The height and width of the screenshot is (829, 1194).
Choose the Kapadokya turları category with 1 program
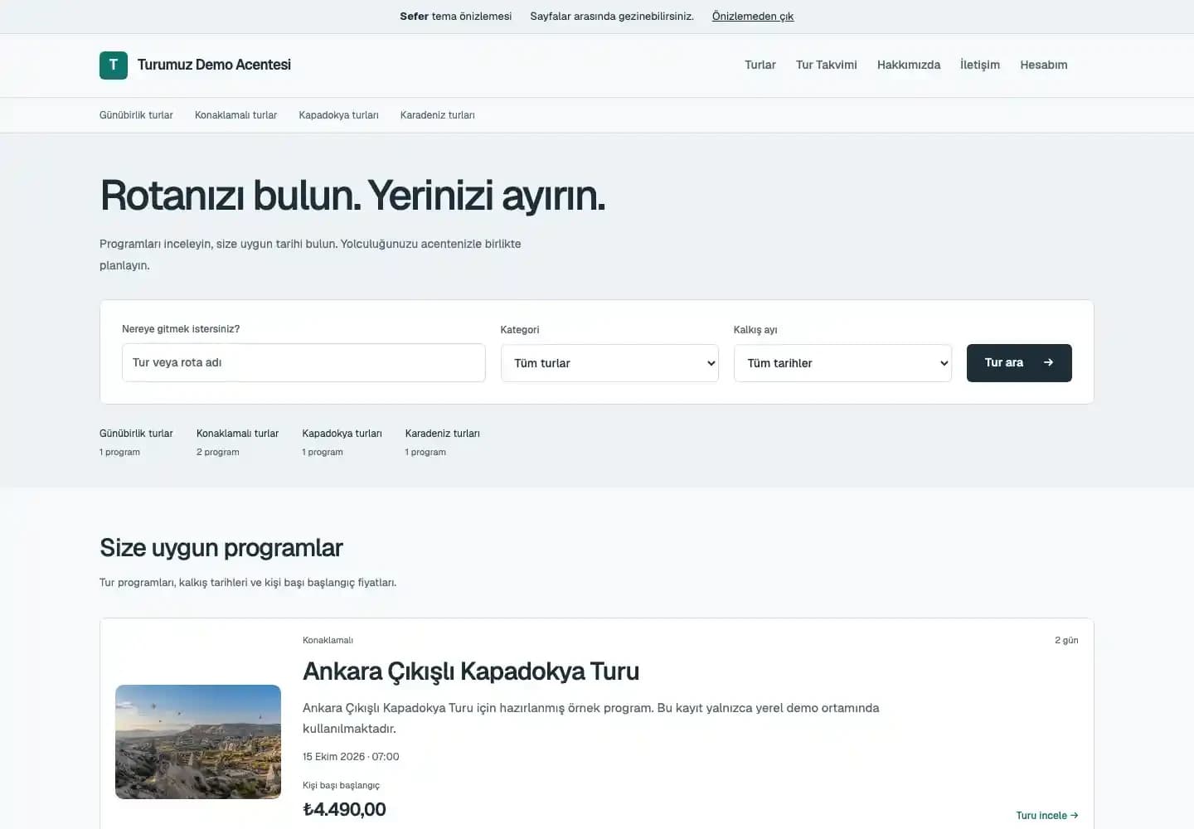[342, 442]
